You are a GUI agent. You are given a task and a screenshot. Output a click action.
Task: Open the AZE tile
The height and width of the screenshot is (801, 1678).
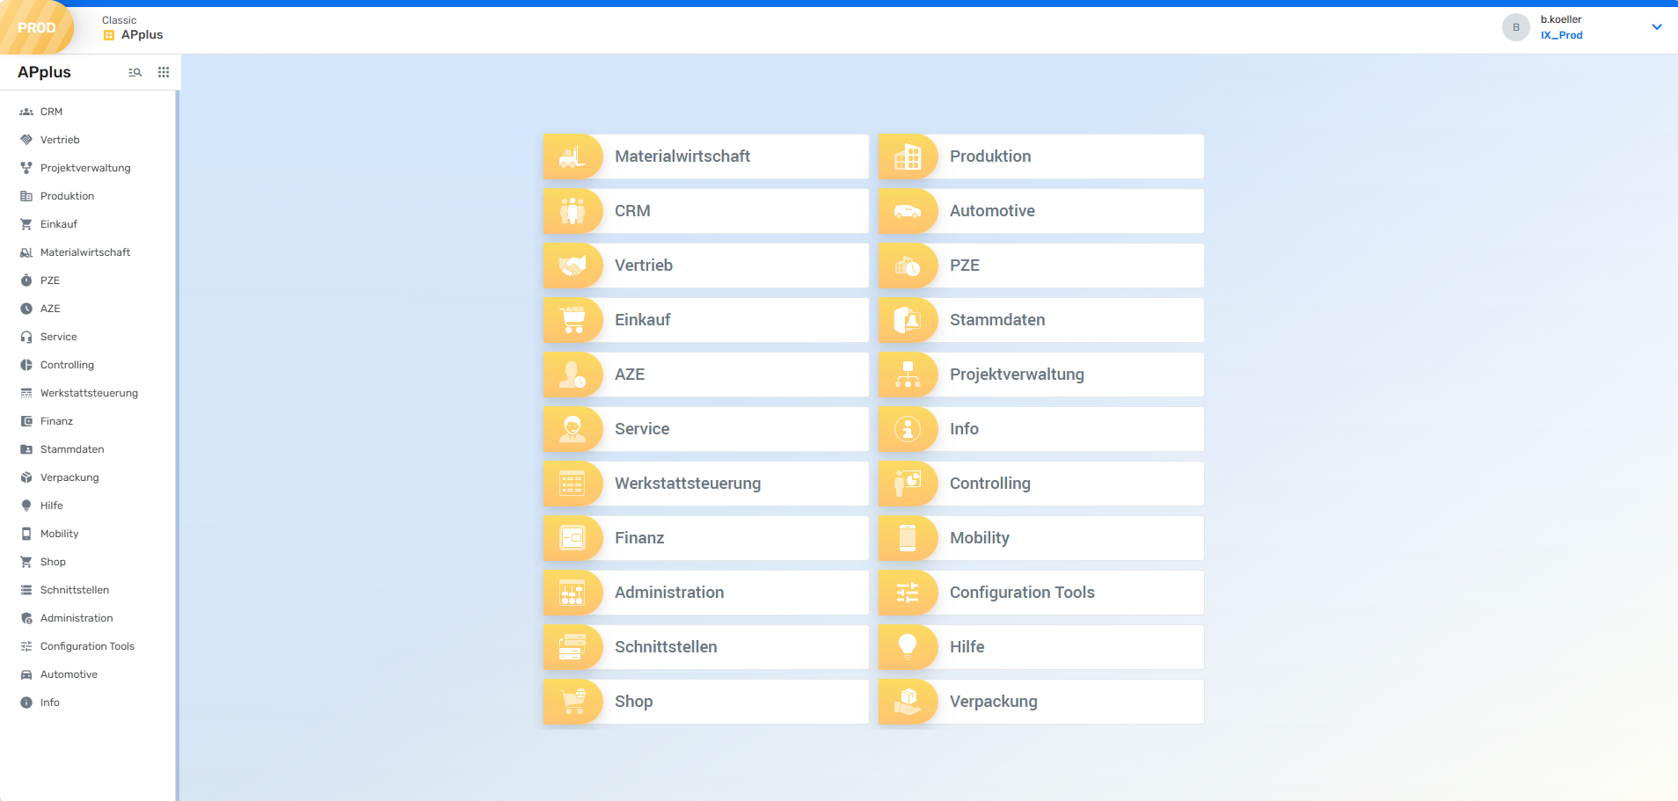[x=706, y=375]
